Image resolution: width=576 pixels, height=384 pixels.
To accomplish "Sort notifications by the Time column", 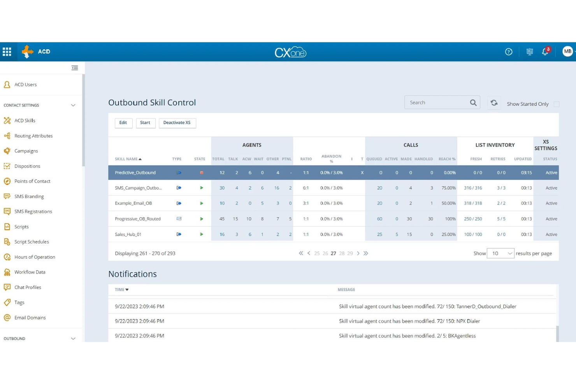I will pos(121,290).
